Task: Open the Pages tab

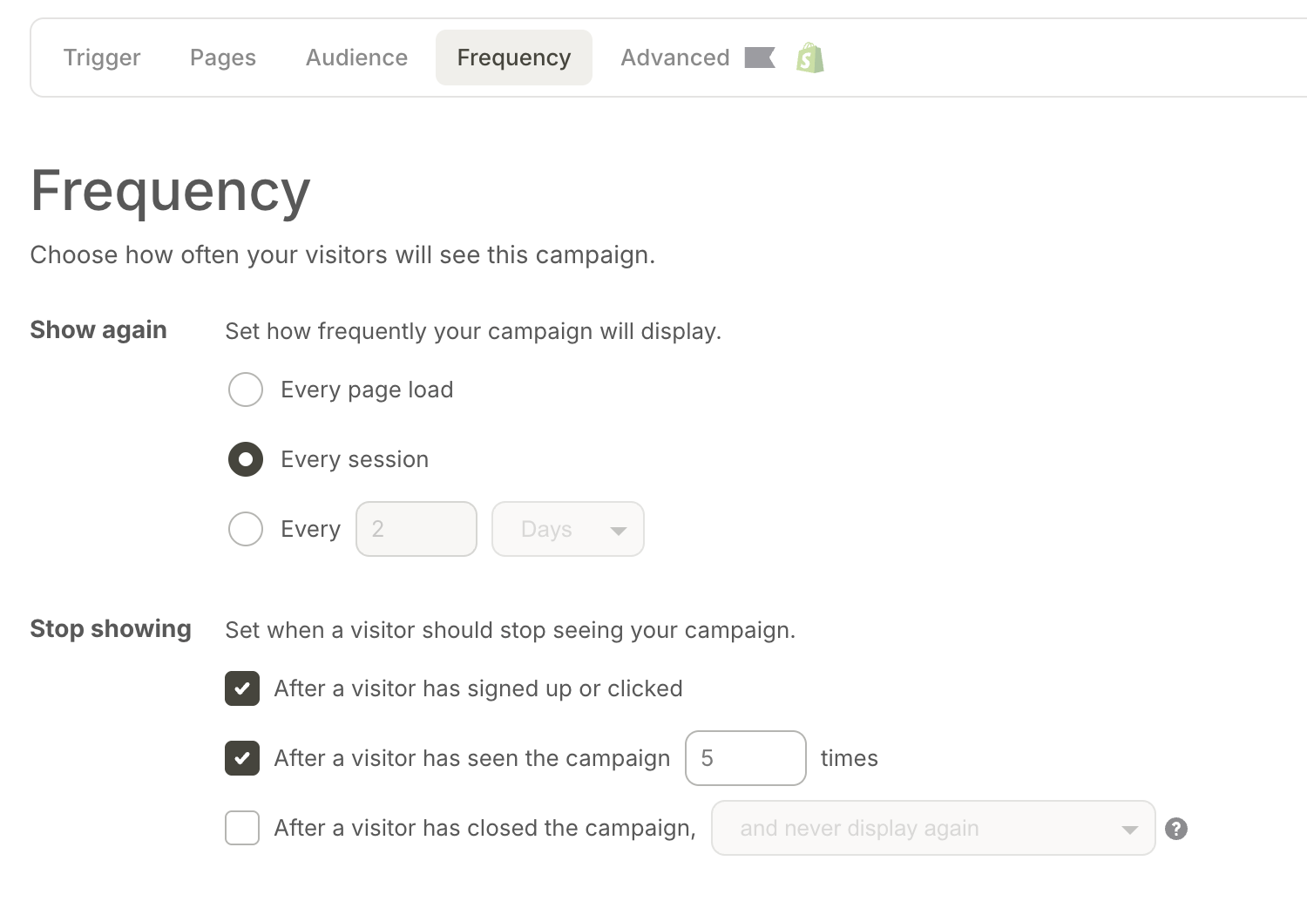Action: pos(223,58)
